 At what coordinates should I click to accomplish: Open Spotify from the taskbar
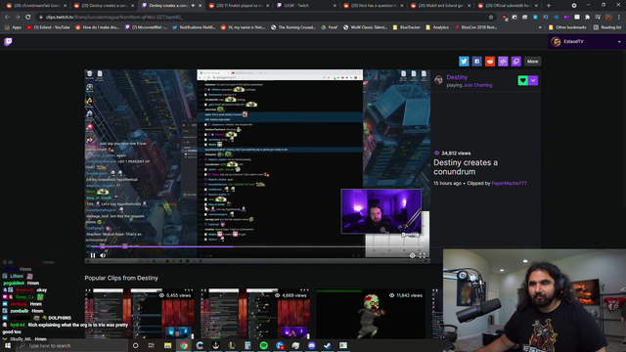(x=263, y=345)
